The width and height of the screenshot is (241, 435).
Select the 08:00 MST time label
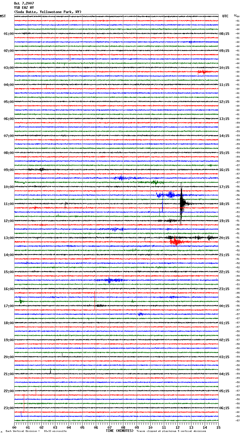coord(9,153)
